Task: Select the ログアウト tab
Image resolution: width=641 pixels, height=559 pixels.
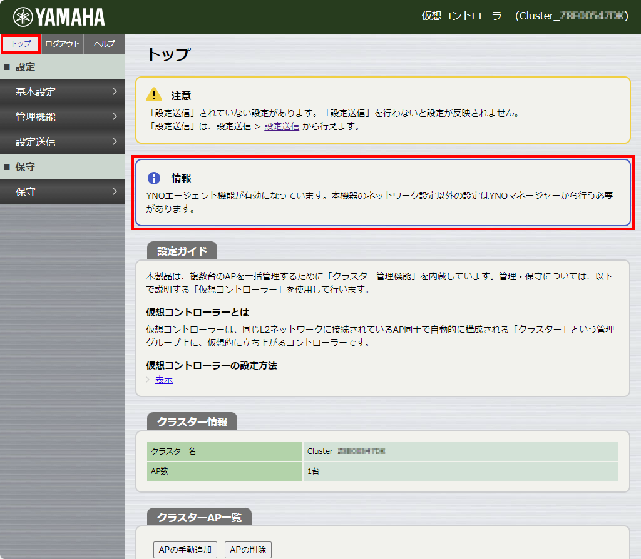Action: coord(63,44)
